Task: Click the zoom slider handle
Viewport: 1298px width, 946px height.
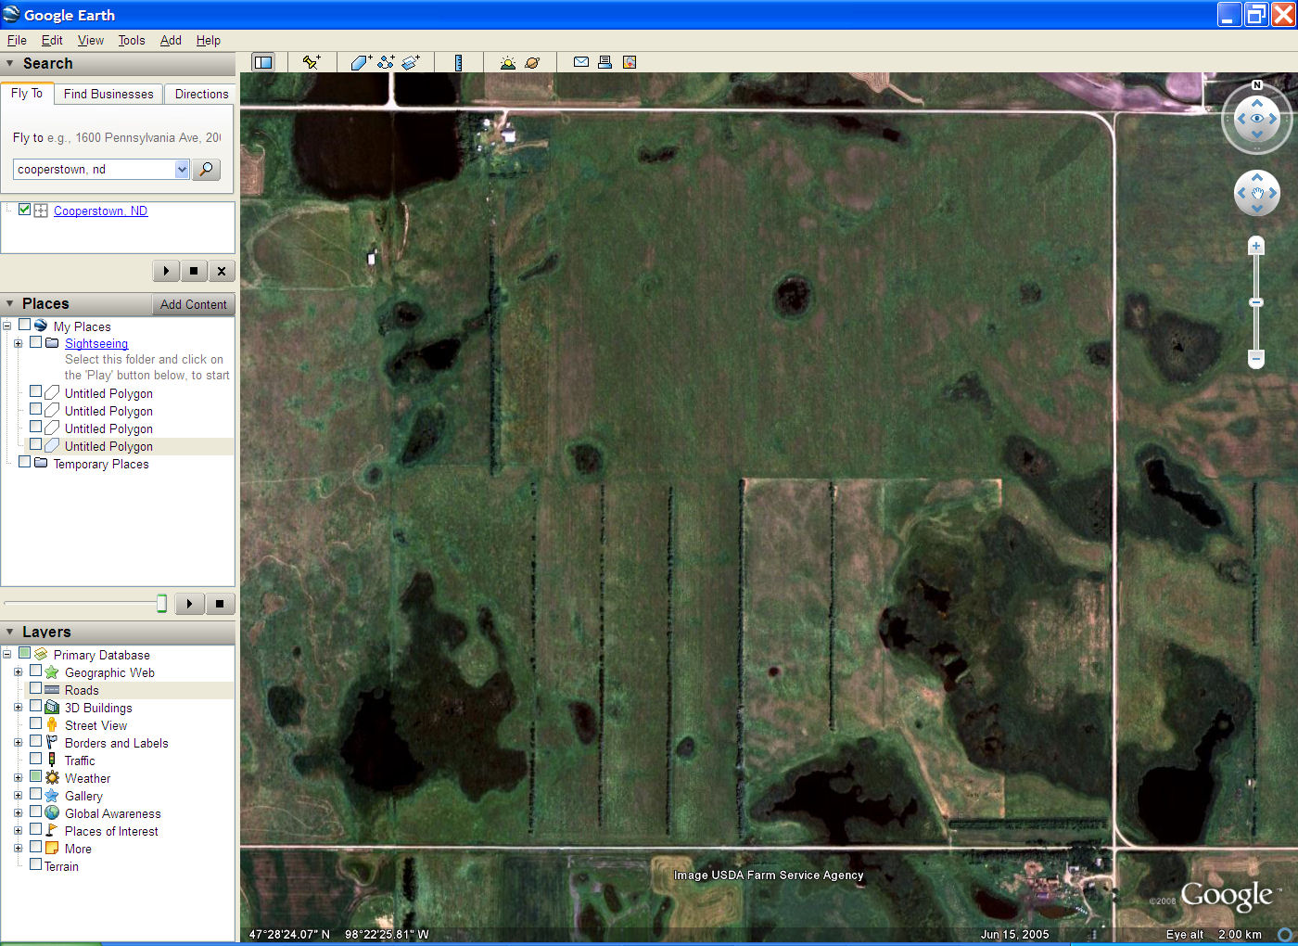Action: click(1256, 302)
